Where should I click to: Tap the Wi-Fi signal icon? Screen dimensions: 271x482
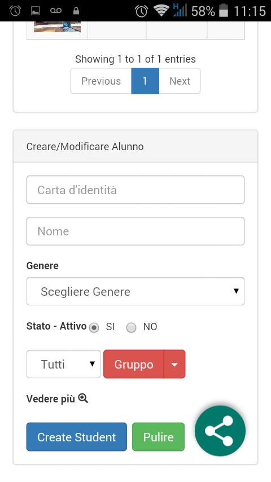(160, 11)
